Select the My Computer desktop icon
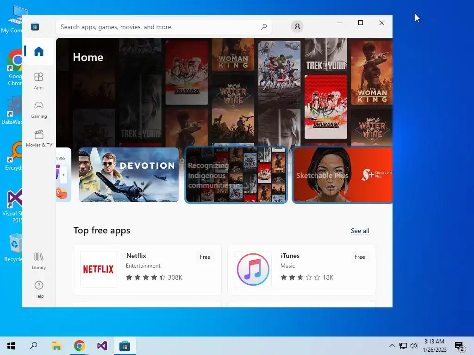474x355 pixels. click(13, 18)
